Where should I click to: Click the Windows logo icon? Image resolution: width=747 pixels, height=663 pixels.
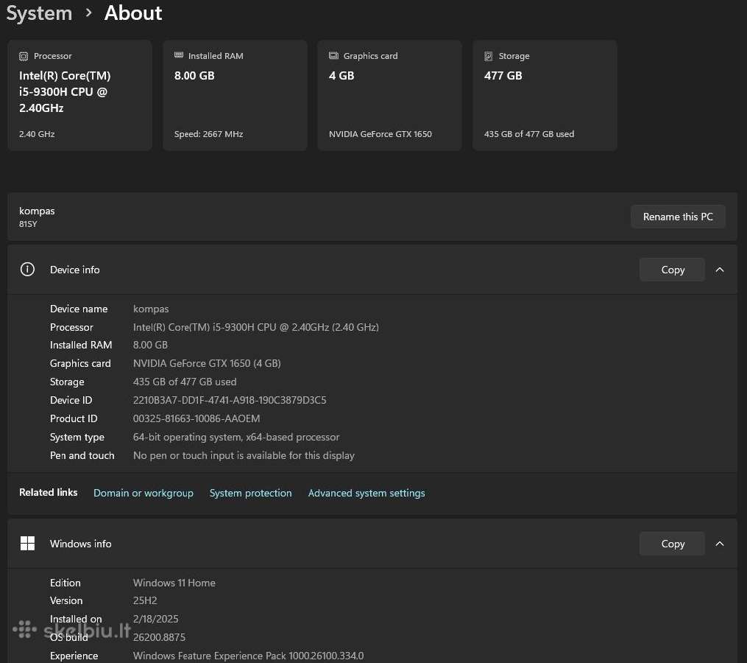(28, 543)
